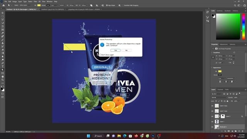
Task: Open the Filter menu
Action: (35, 2)
